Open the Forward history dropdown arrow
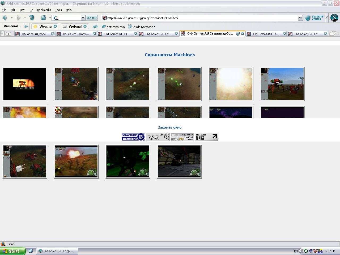The image size is (340, 255). point(25,18)
